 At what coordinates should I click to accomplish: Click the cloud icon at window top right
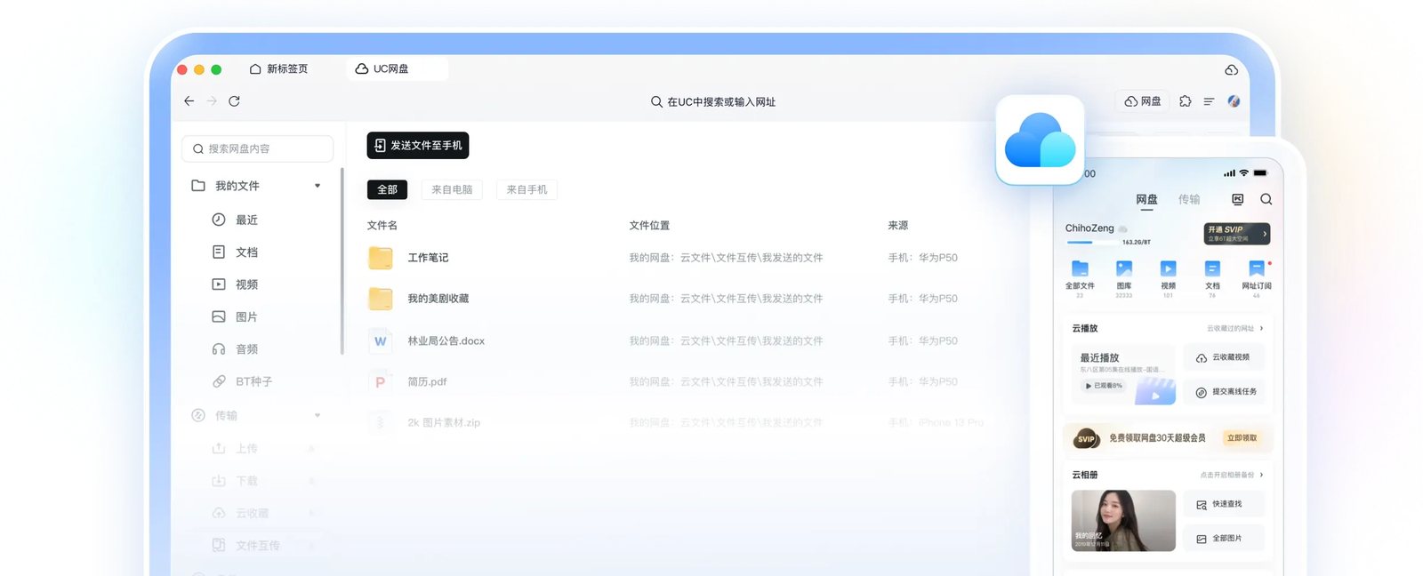(x=1232, y=69)
